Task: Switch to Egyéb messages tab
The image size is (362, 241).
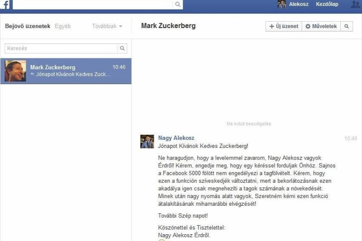Action: pos(62,26)
